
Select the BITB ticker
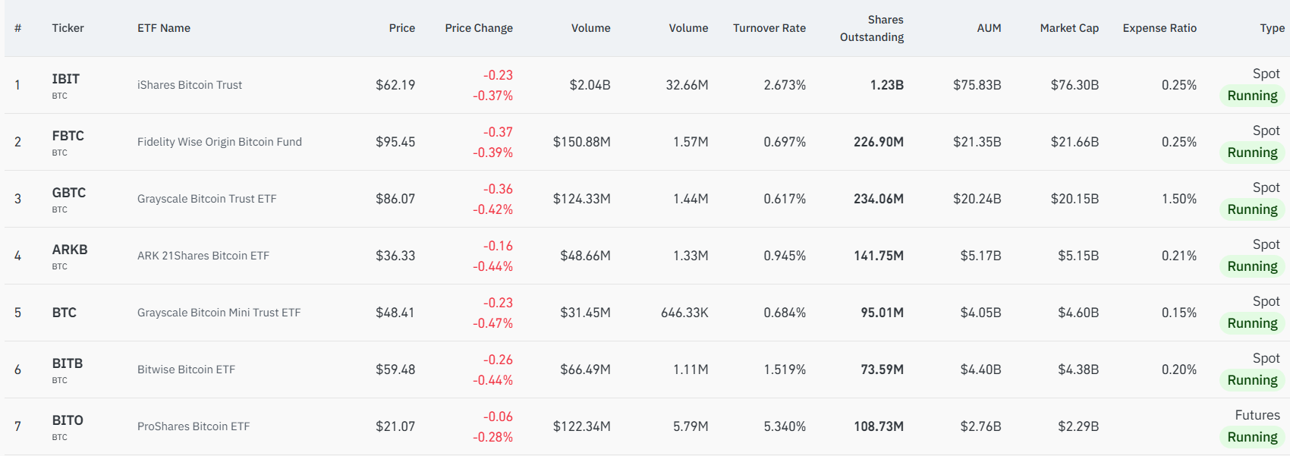tap(67, 363)
